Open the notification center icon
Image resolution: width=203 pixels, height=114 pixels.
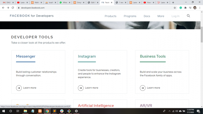(x=198, y=111)
